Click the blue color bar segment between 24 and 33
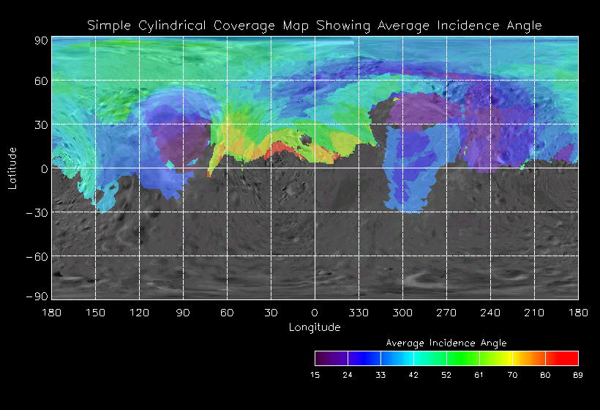The image size is (600, 410). (364, 358)
